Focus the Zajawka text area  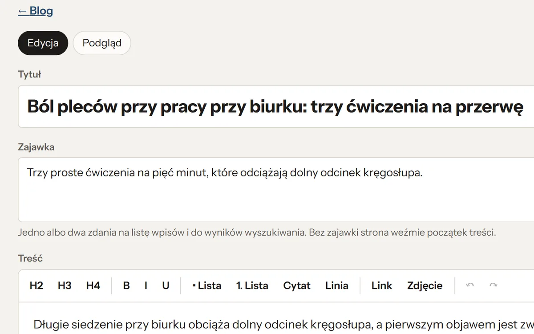276,189
